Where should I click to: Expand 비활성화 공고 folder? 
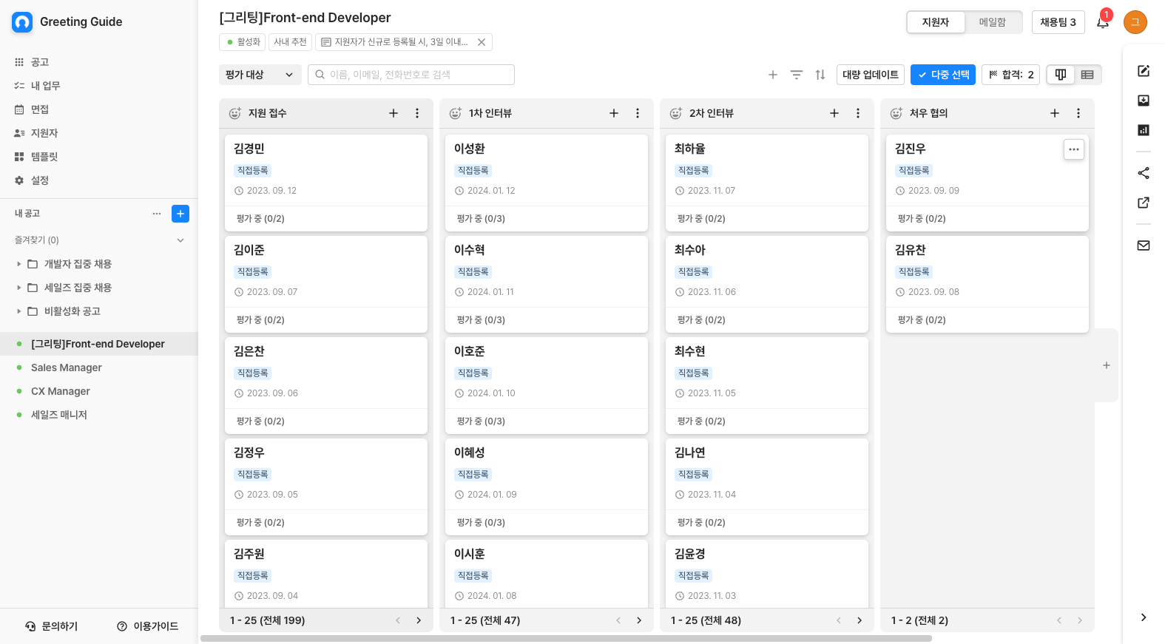(18, 311)
